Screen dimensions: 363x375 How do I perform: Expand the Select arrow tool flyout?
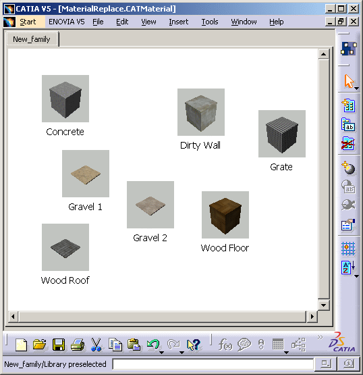coord(356,89)
